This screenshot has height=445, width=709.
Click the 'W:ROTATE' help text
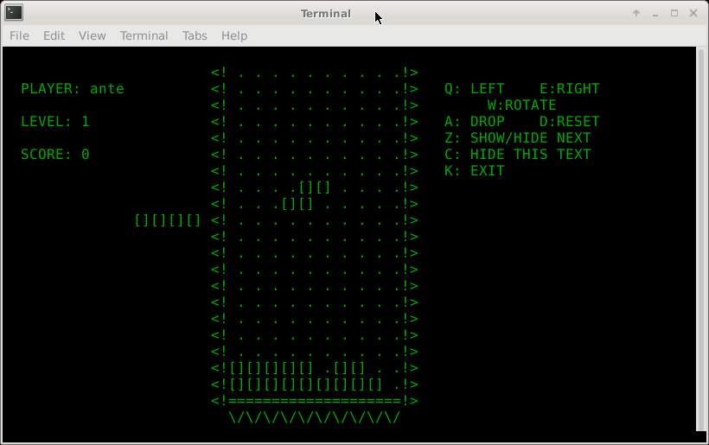point(521,105)
